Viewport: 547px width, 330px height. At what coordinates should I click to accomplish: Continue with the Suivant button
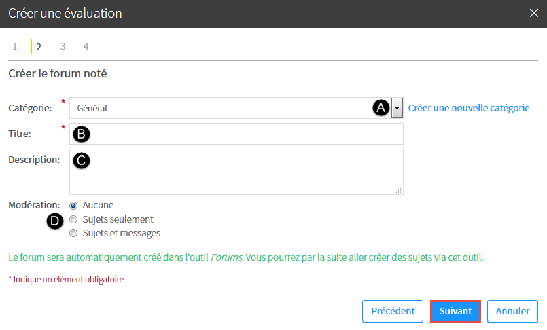(455, 311)
